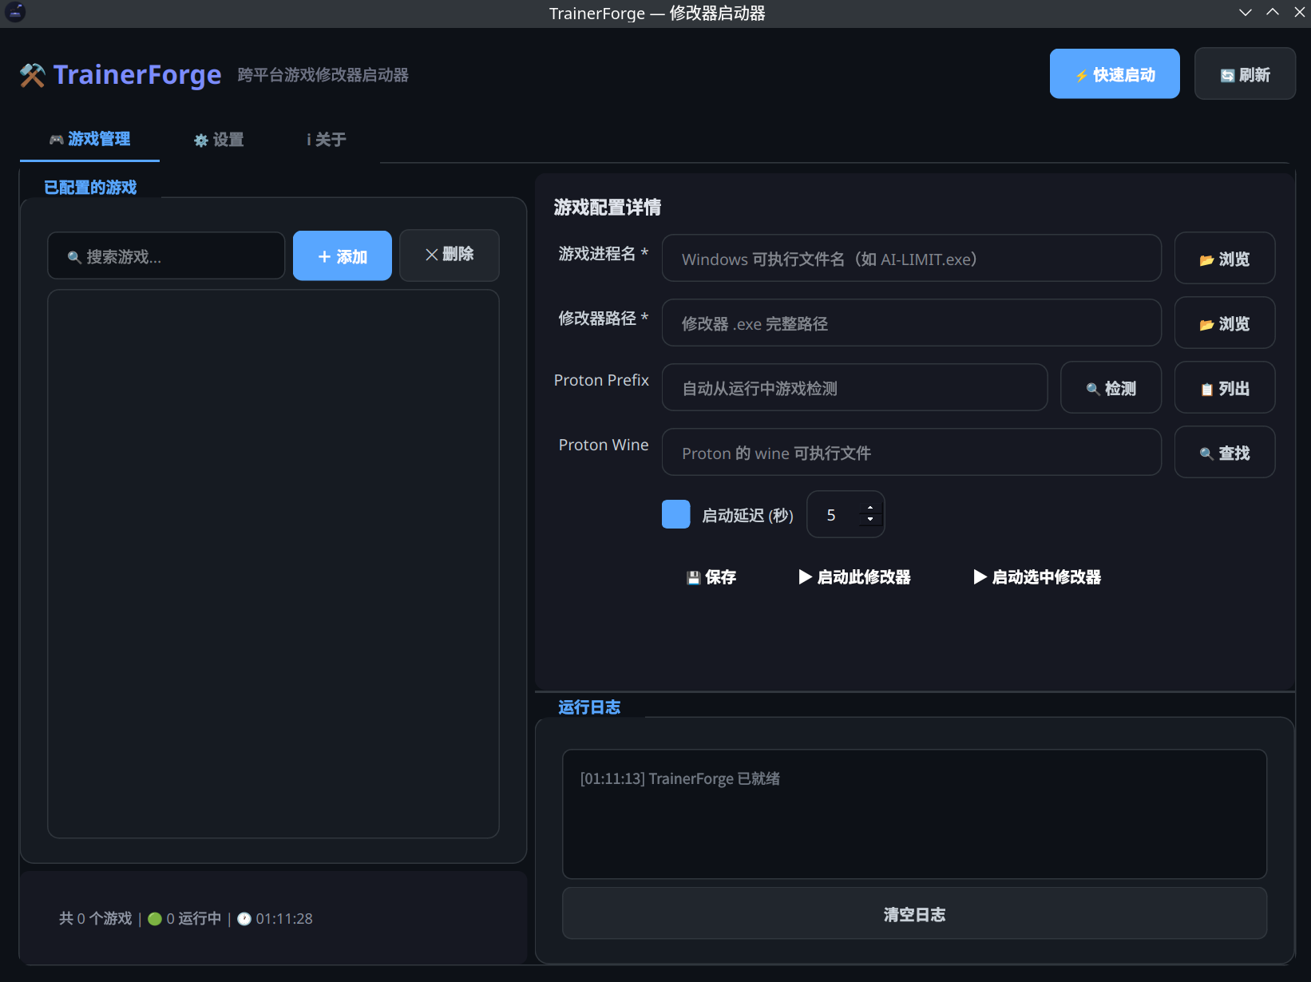Click the TrainerForge hammer logo icon
This screenshot has height=982, width=1311.
coord(33,75)
